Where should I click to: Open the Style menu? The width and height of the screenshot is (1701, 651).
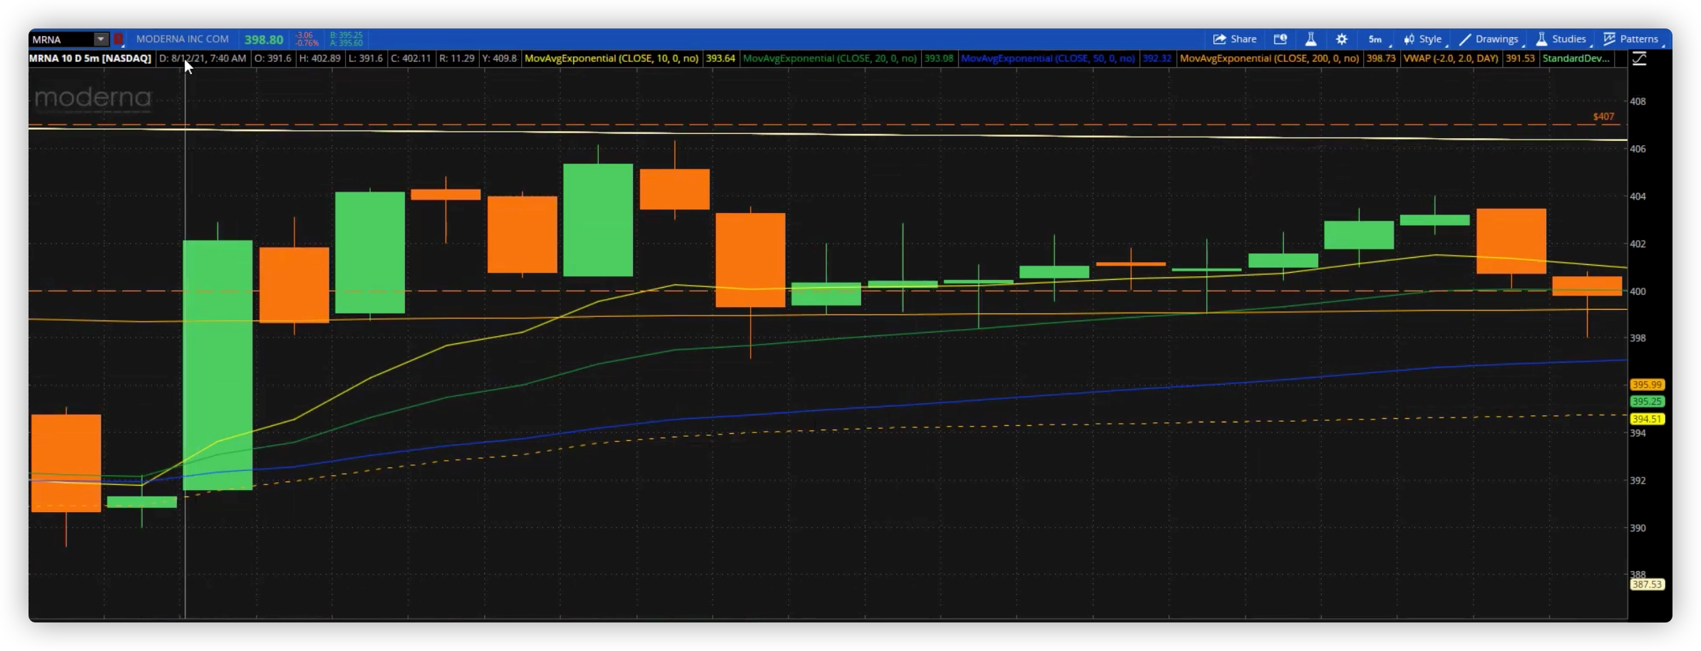click(x=1423, y=39)
